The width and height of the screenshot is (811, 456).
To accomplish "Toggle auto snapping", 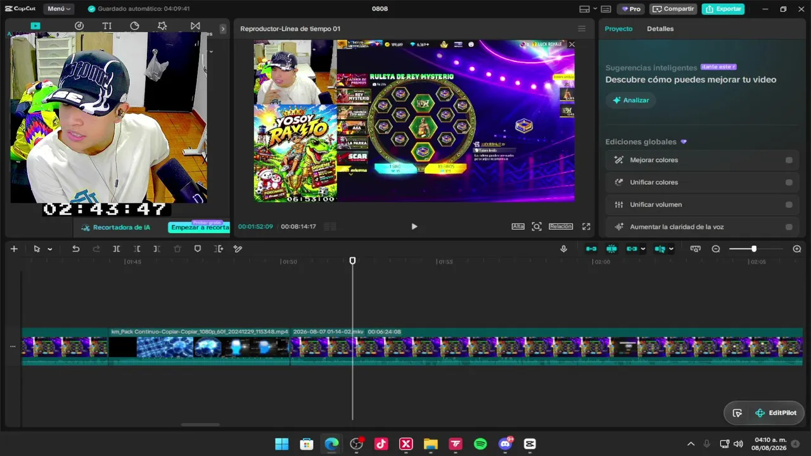I will point(611,249).
